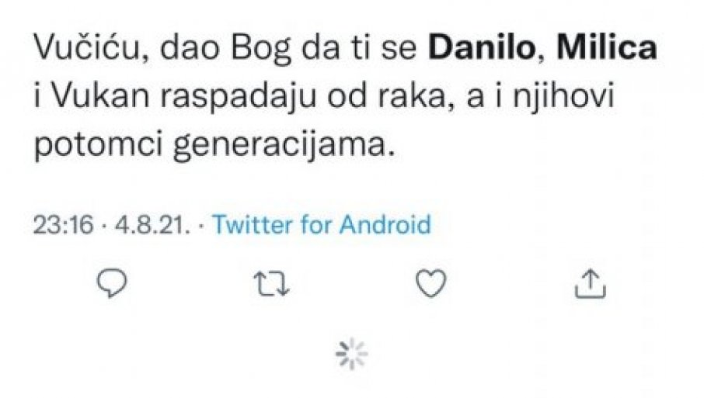Screen dimensions: 704x398
Task: Open the share menu via upload icon
Action: click(x=589, y=284)
